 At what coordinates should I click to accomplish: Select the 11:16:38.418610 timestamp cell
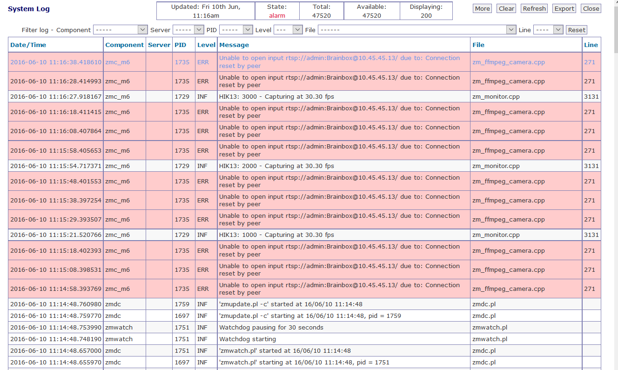pos(56,62)
